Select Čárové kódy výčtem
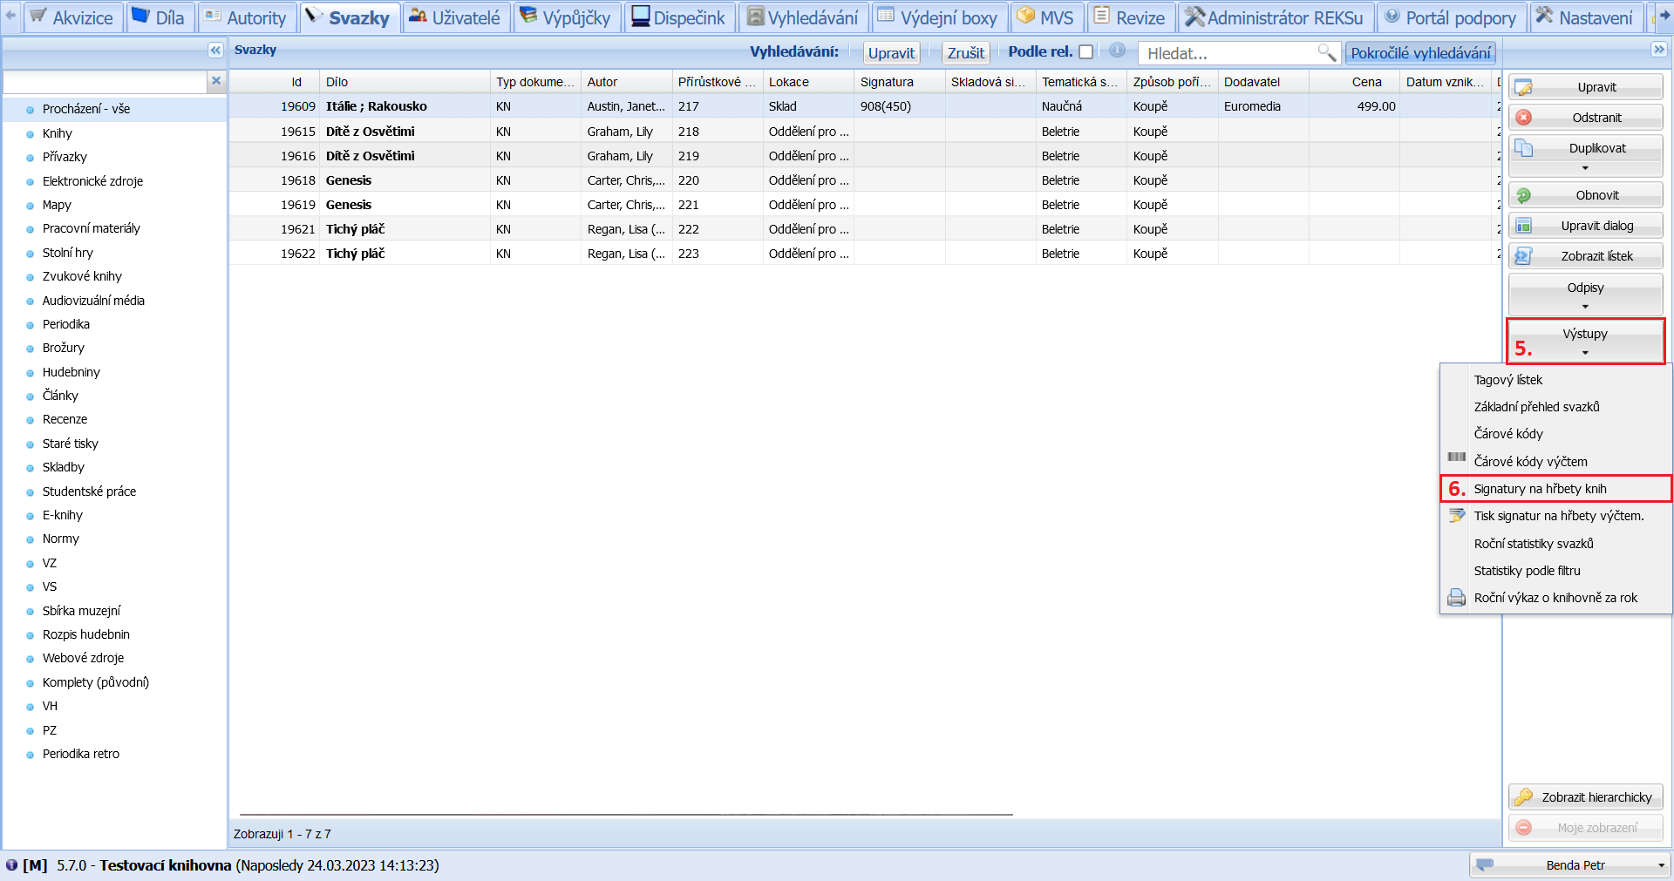 [x=1556, y=462]
